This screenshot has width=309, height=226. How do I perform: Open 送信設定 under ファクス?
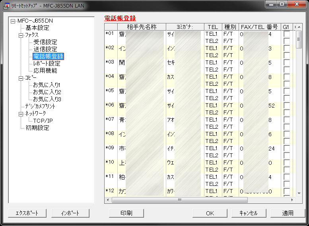point(45,49)
